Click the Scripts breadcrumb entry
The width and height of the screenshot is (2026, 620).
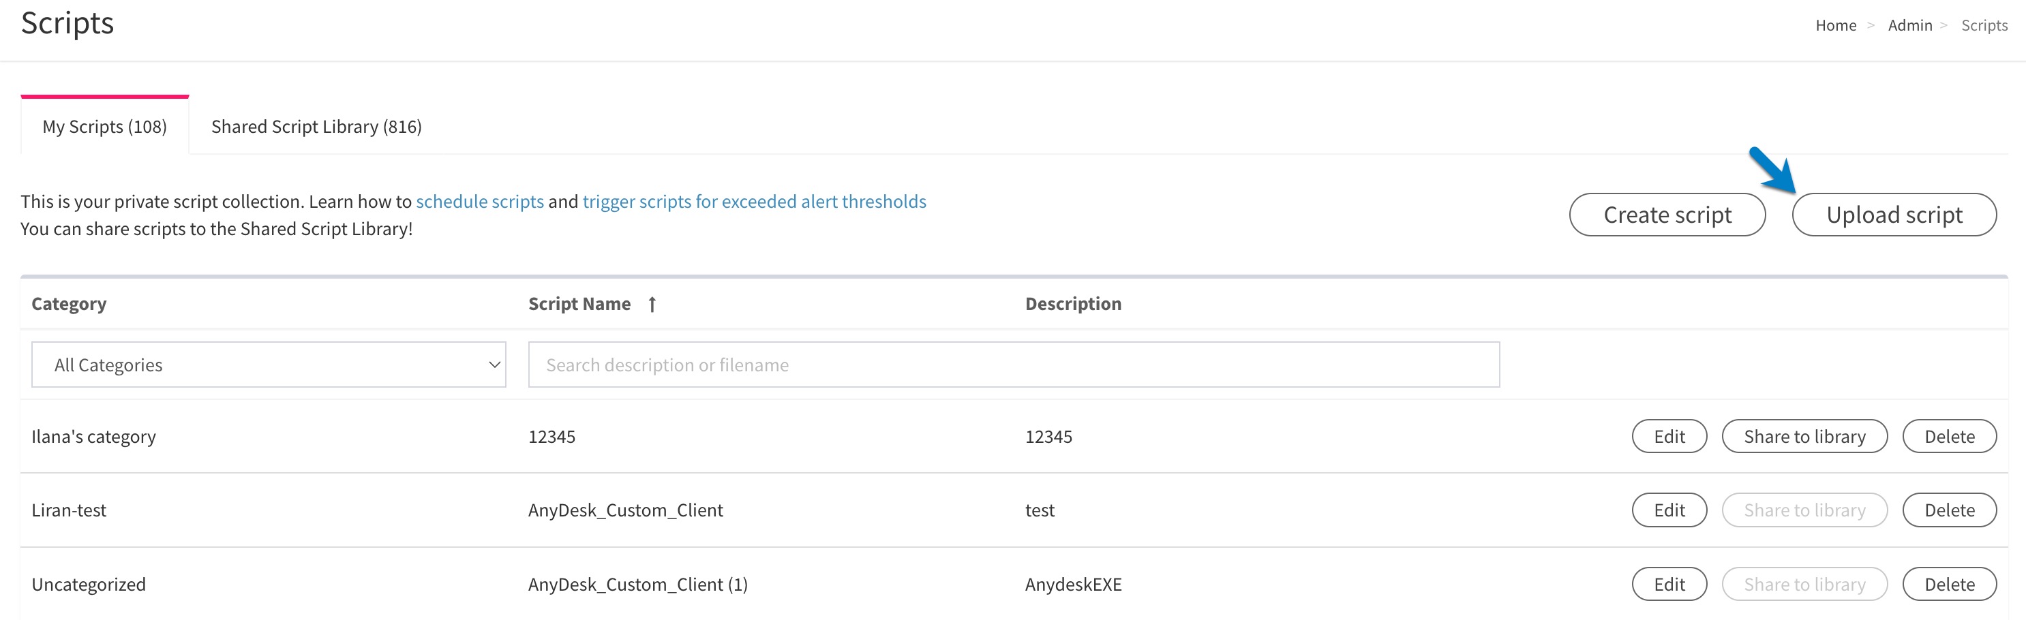(1984, 25)
